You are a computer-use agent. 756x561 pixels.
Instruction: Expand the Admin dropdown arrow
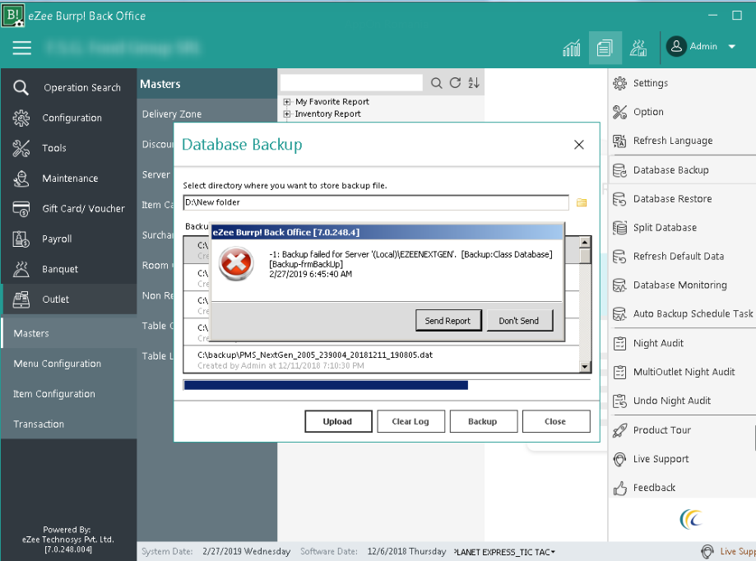point(731,47)
